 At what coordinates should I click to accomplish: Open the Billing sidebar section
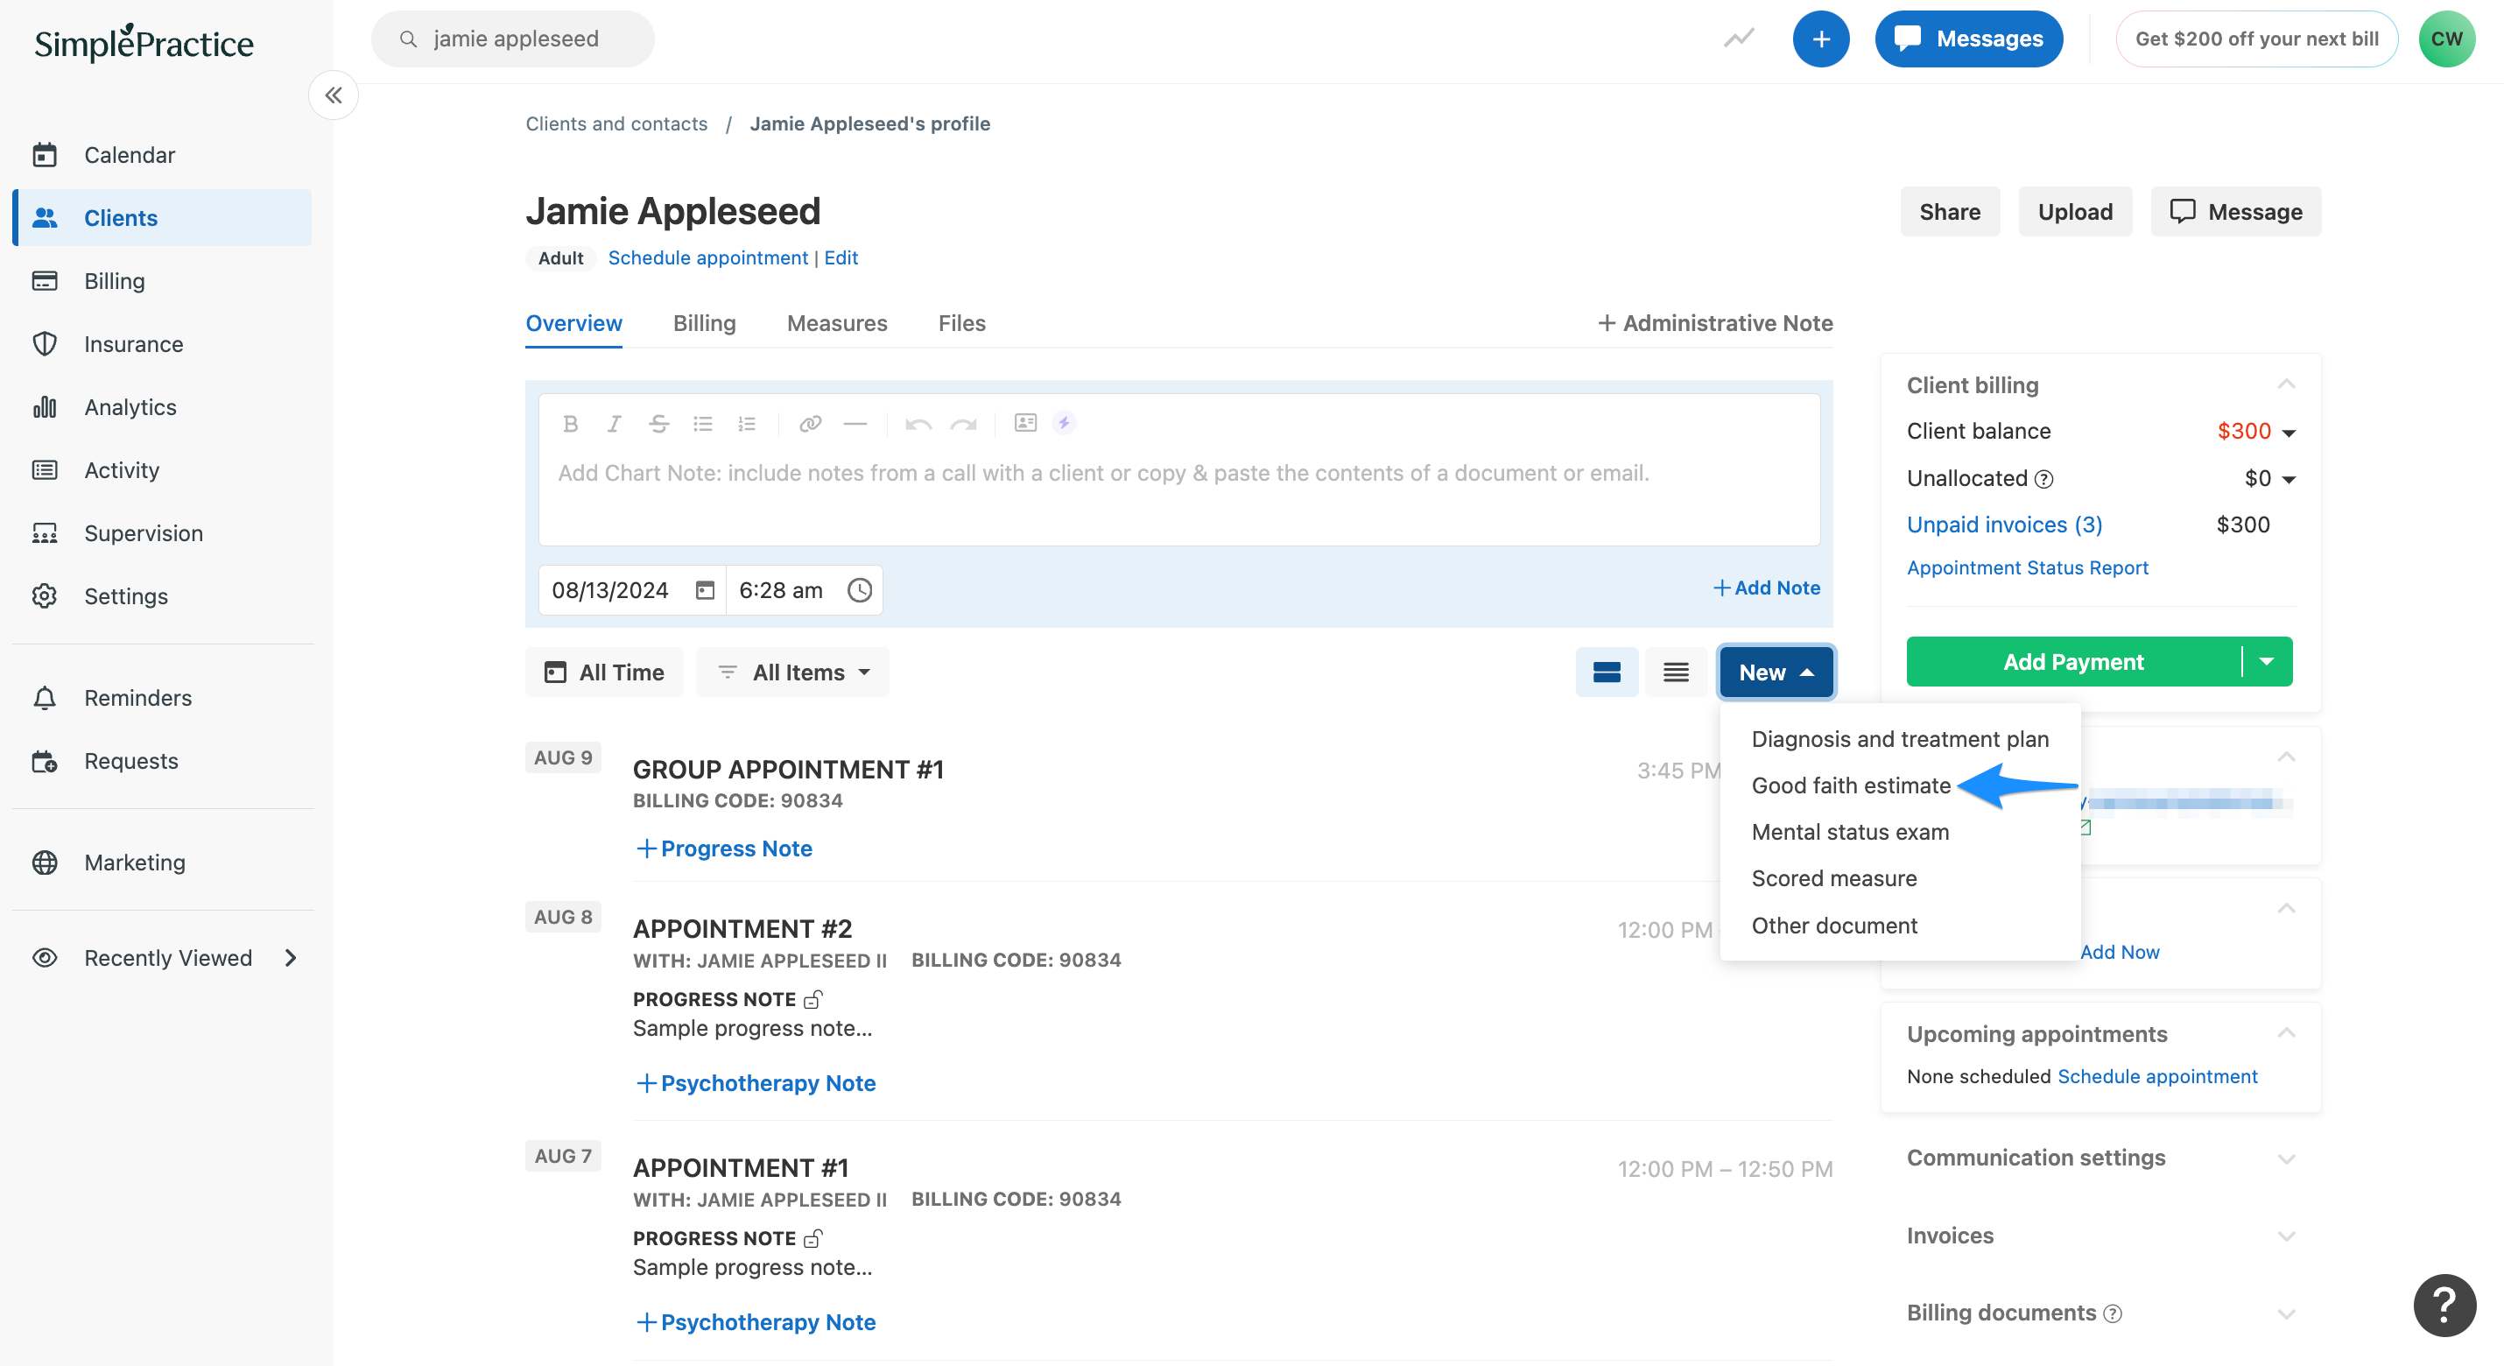[114, 281]
